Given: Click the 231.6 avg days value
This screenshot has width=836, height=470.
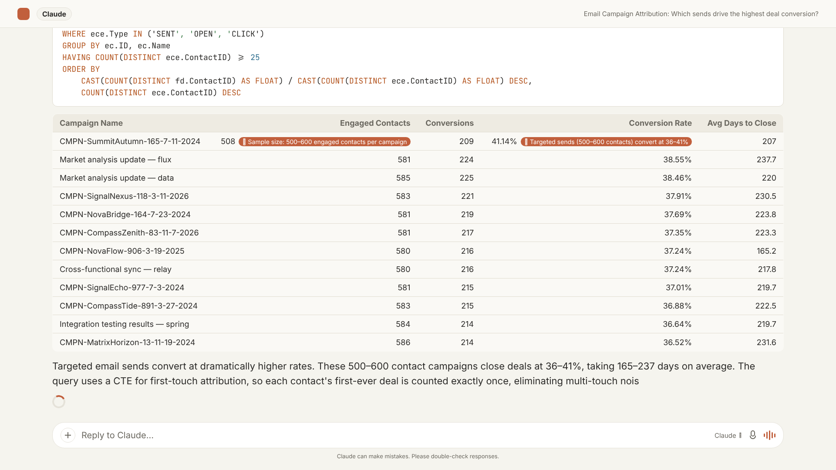Looking at the screenshot, I should tap(766, 342).
